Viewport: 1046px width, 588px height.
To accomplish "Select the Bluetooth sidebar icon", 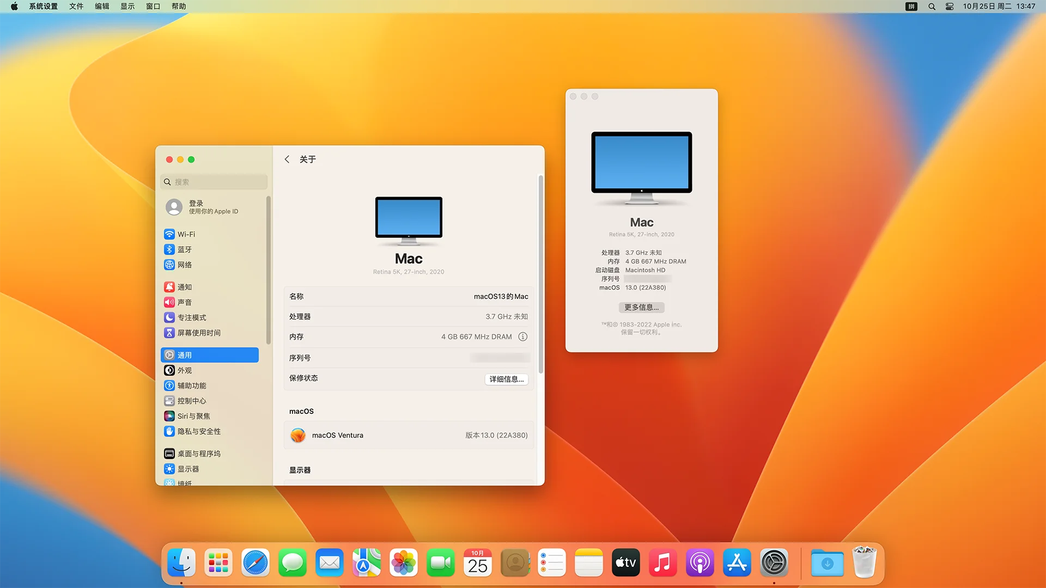I will pos(169,249).
